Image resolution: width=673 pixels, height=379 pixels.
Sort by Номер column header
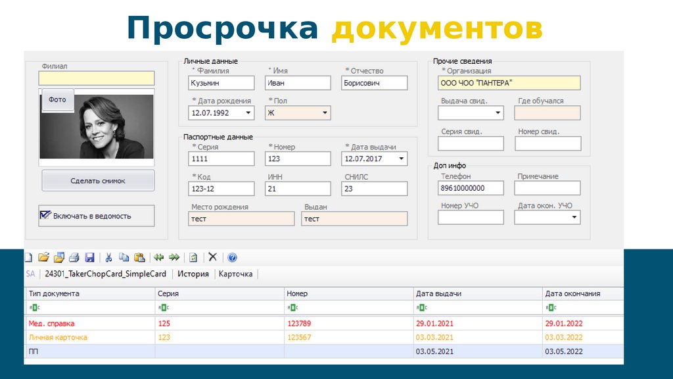(348, 293)
